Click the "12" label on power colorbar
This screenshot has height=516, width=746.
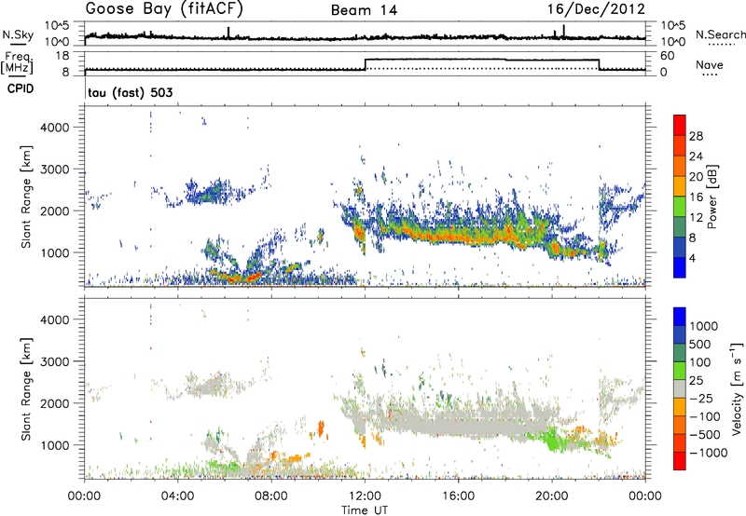(696, 218)
